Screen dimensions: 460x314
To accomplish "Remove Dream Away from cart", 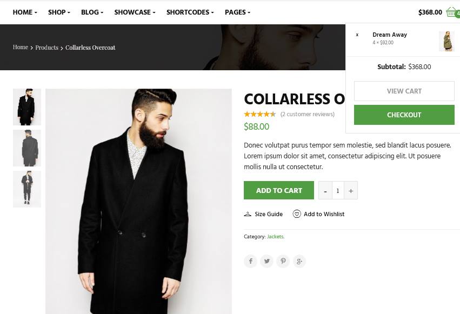I will click(x=357, y=35).
